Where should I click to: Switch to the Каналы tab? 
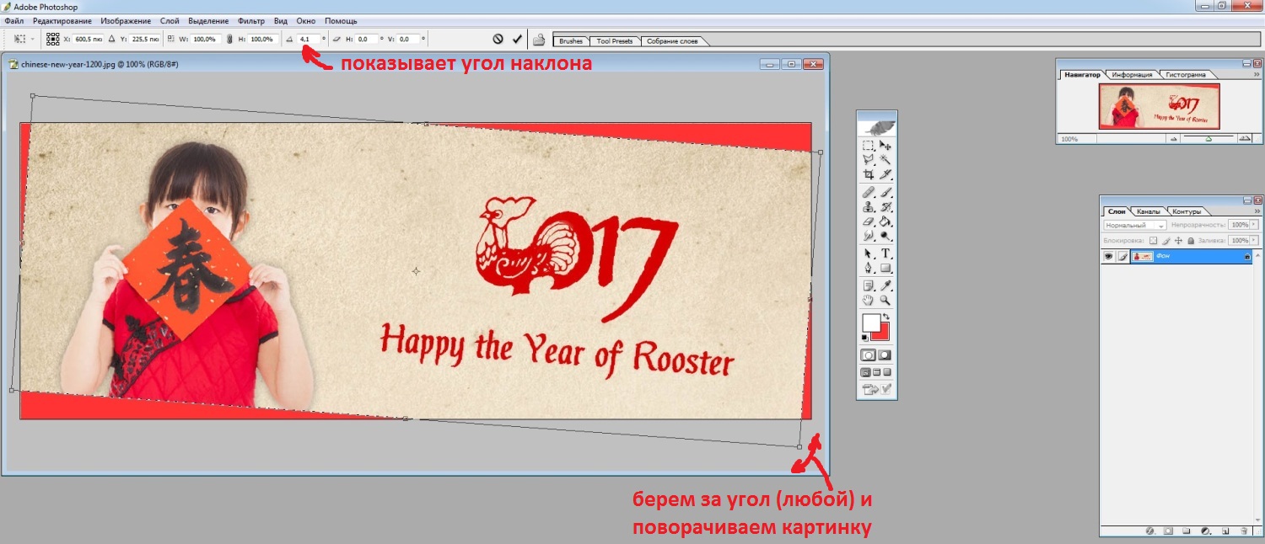click(1148, 211)
